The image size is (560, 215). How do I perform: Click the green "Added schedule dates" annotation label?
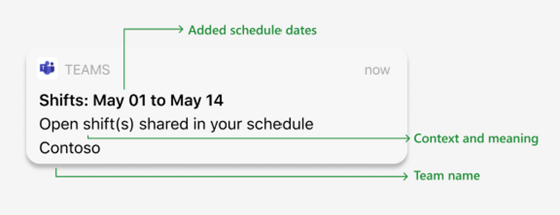coord(252,30)
